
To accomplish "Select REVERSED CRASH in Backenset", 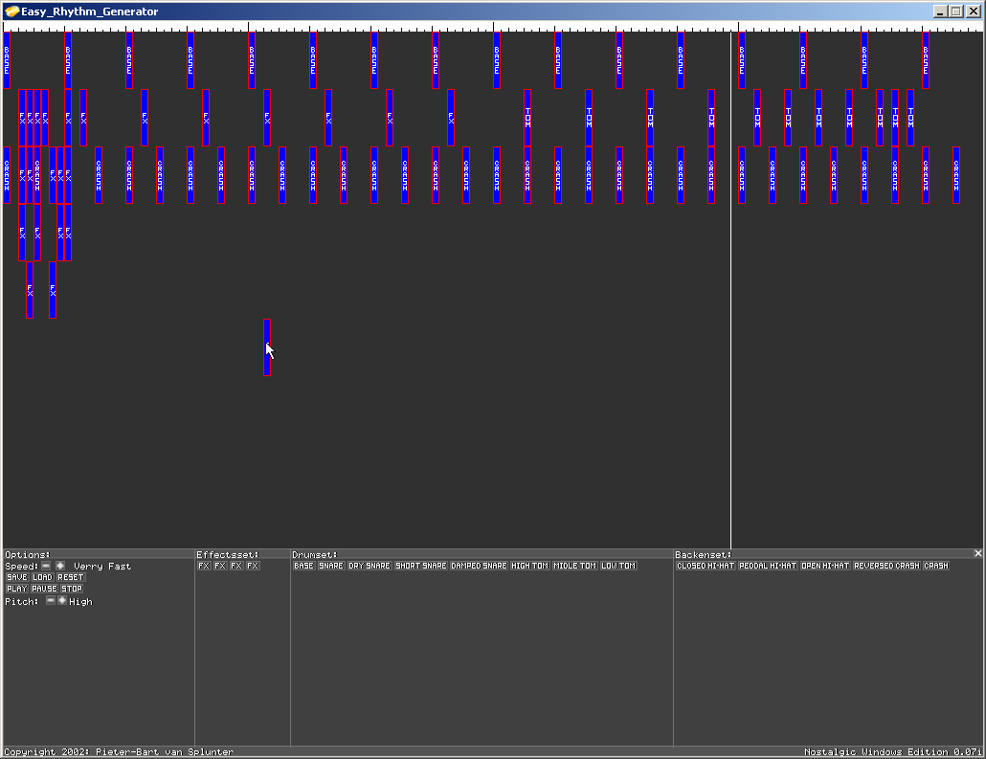I will point(886,566).
